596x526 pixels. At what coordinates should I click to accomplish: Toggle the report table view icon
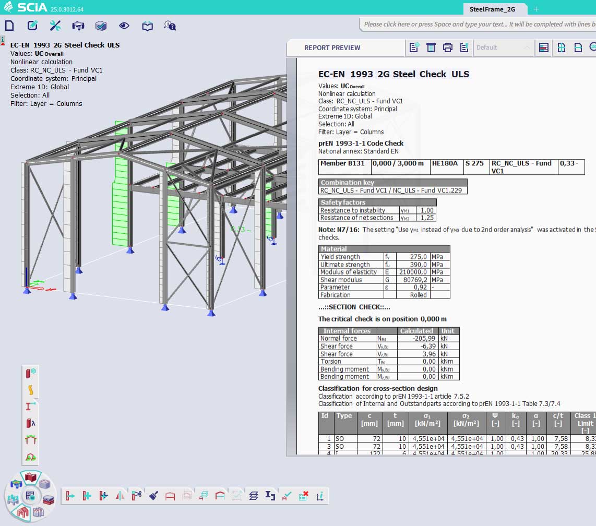coord(544,47)
